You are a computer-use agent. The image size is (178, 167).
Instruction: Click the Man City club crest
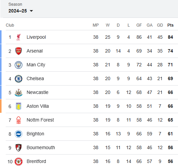click(19, 65)
